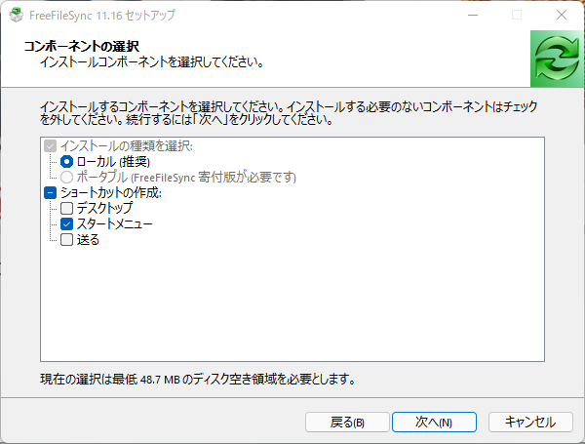Click the 戻る(B) button

tap(347, 422)
